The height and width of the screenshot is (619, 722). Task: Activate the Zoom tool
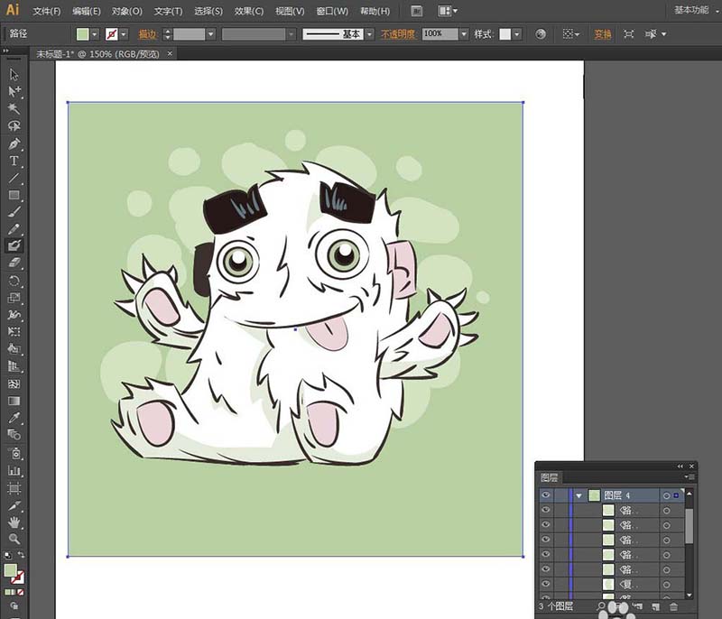pos(14,539)
